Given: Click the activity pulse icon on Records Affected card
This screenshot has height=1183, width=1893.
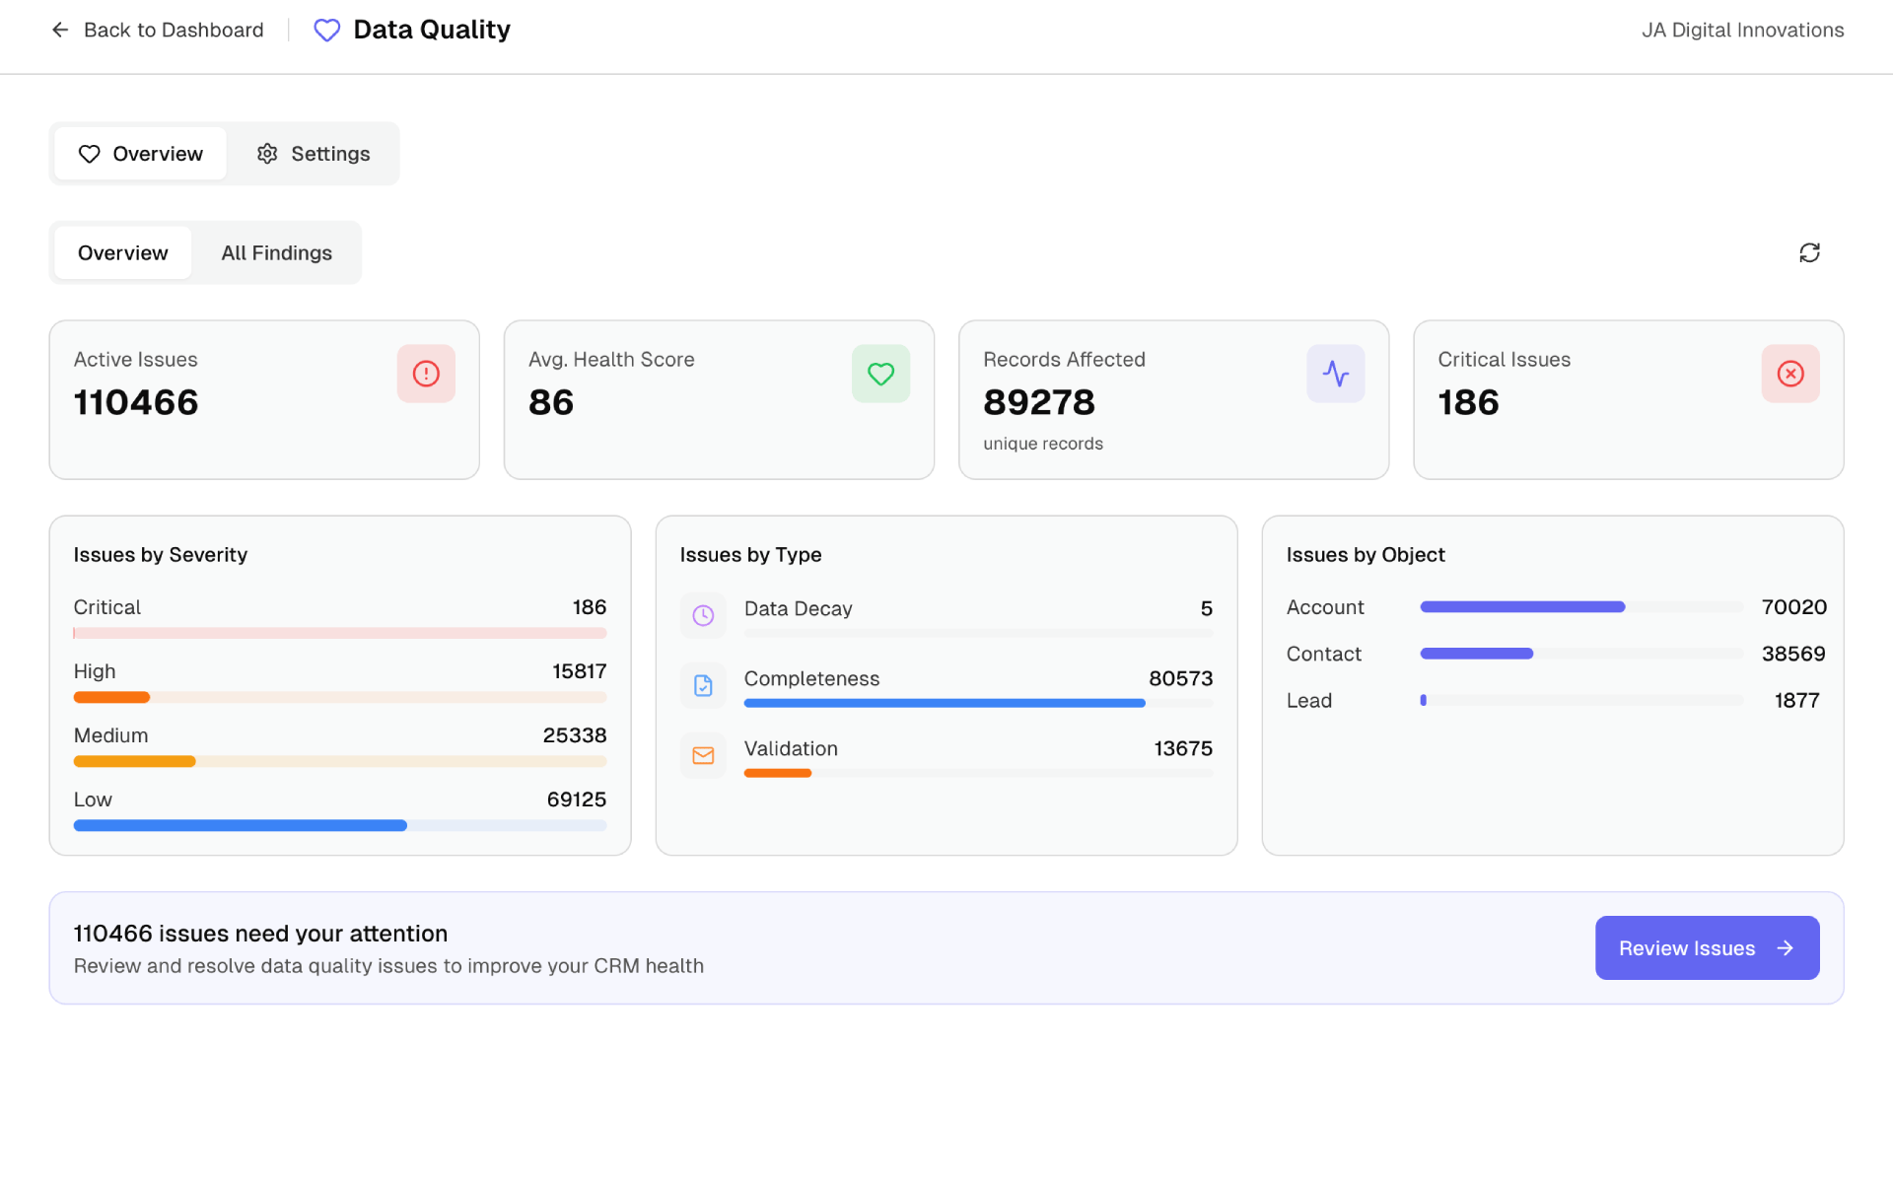Looking at the screenshot, I should tap(1336, 373).
